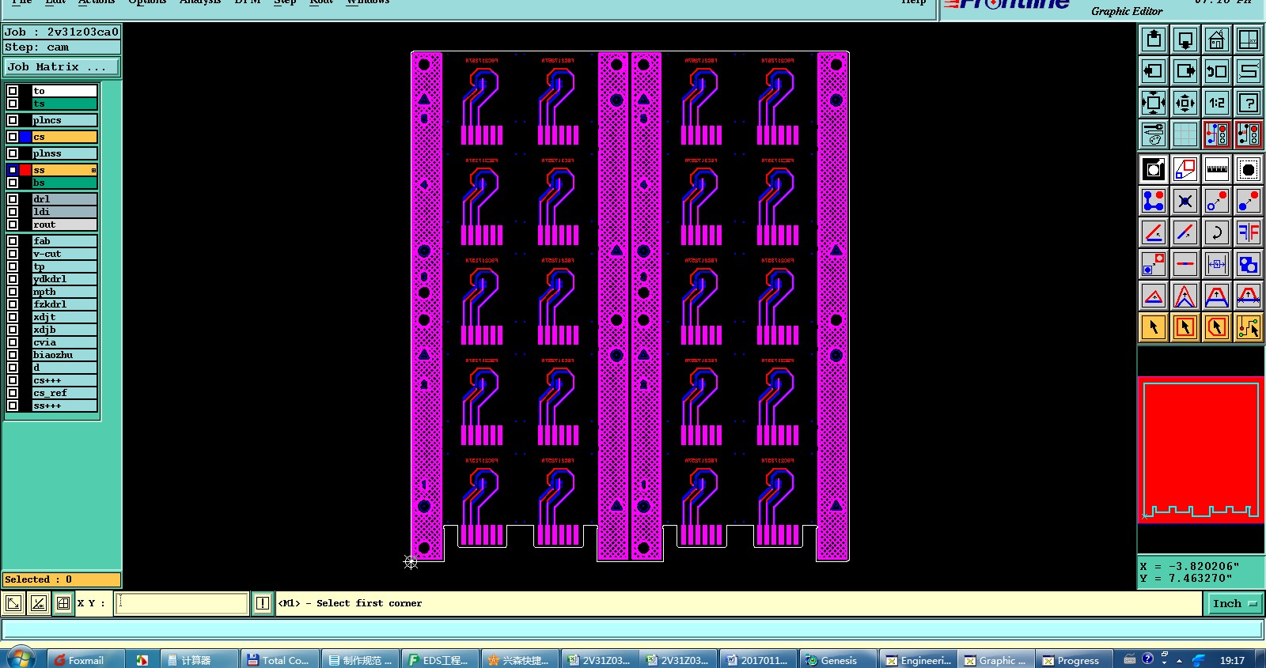Screen dimensions: 1266x668
Task: Toggle checkbox for layer fab
Action: coord(13,241)
